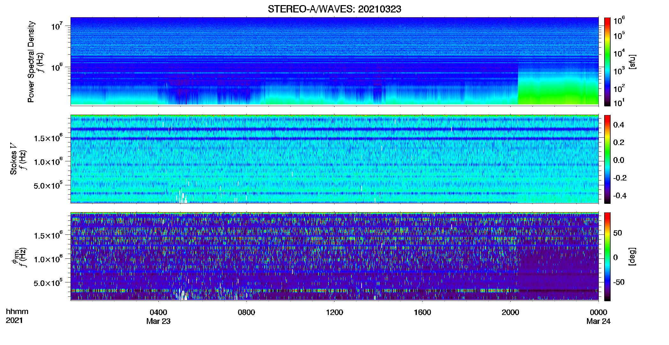
Task: Select the "[deg]" color bar unit label
Action: point(632,257)
